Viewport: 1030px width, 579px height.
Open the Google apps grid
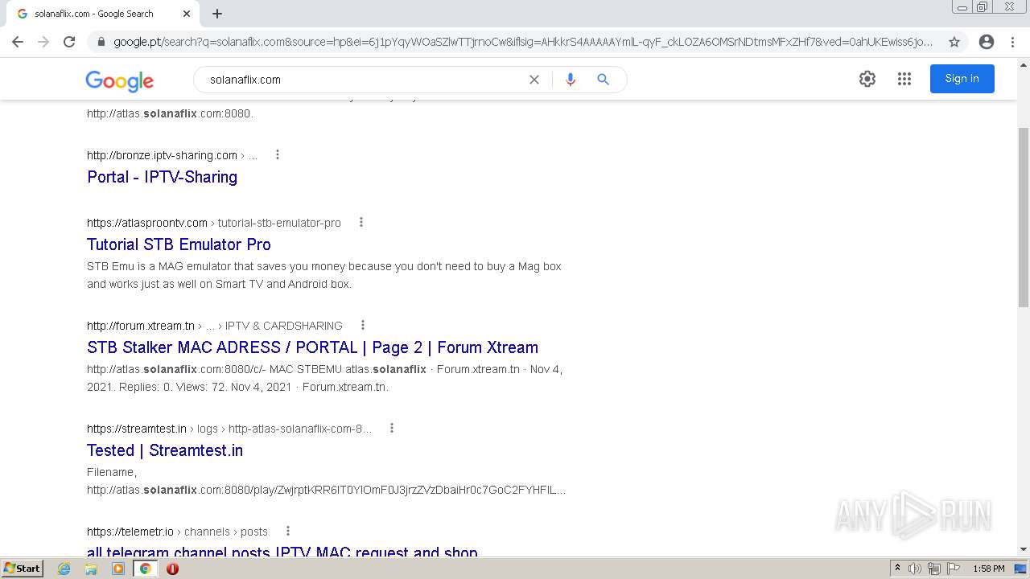[x=904, y=79]
